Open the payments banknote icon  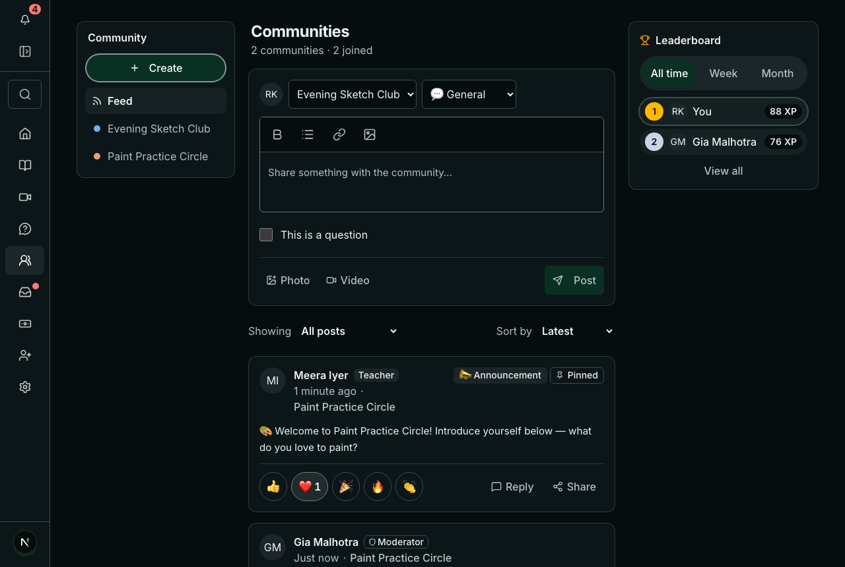click(x=25, y=324)
